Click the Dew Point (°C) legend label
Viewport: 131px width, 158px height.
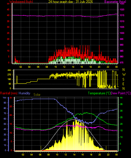(121, 93)
